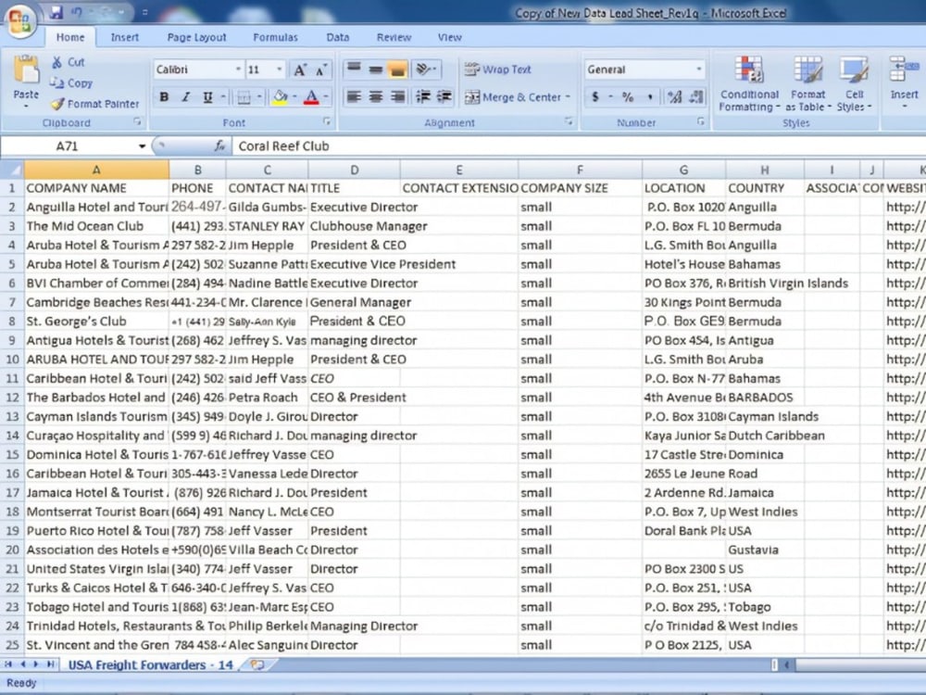Image resolution: width=926 pixels, height=695 pixels.
Task: Click the A71 Name Box
Action: (68, 146)
